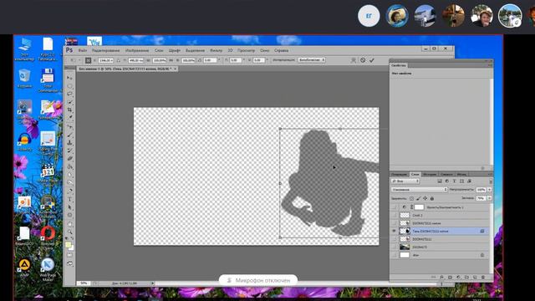This screenshot has height=301, width=535.
Task: Create new adjustment layer icon
Action: 458,277
